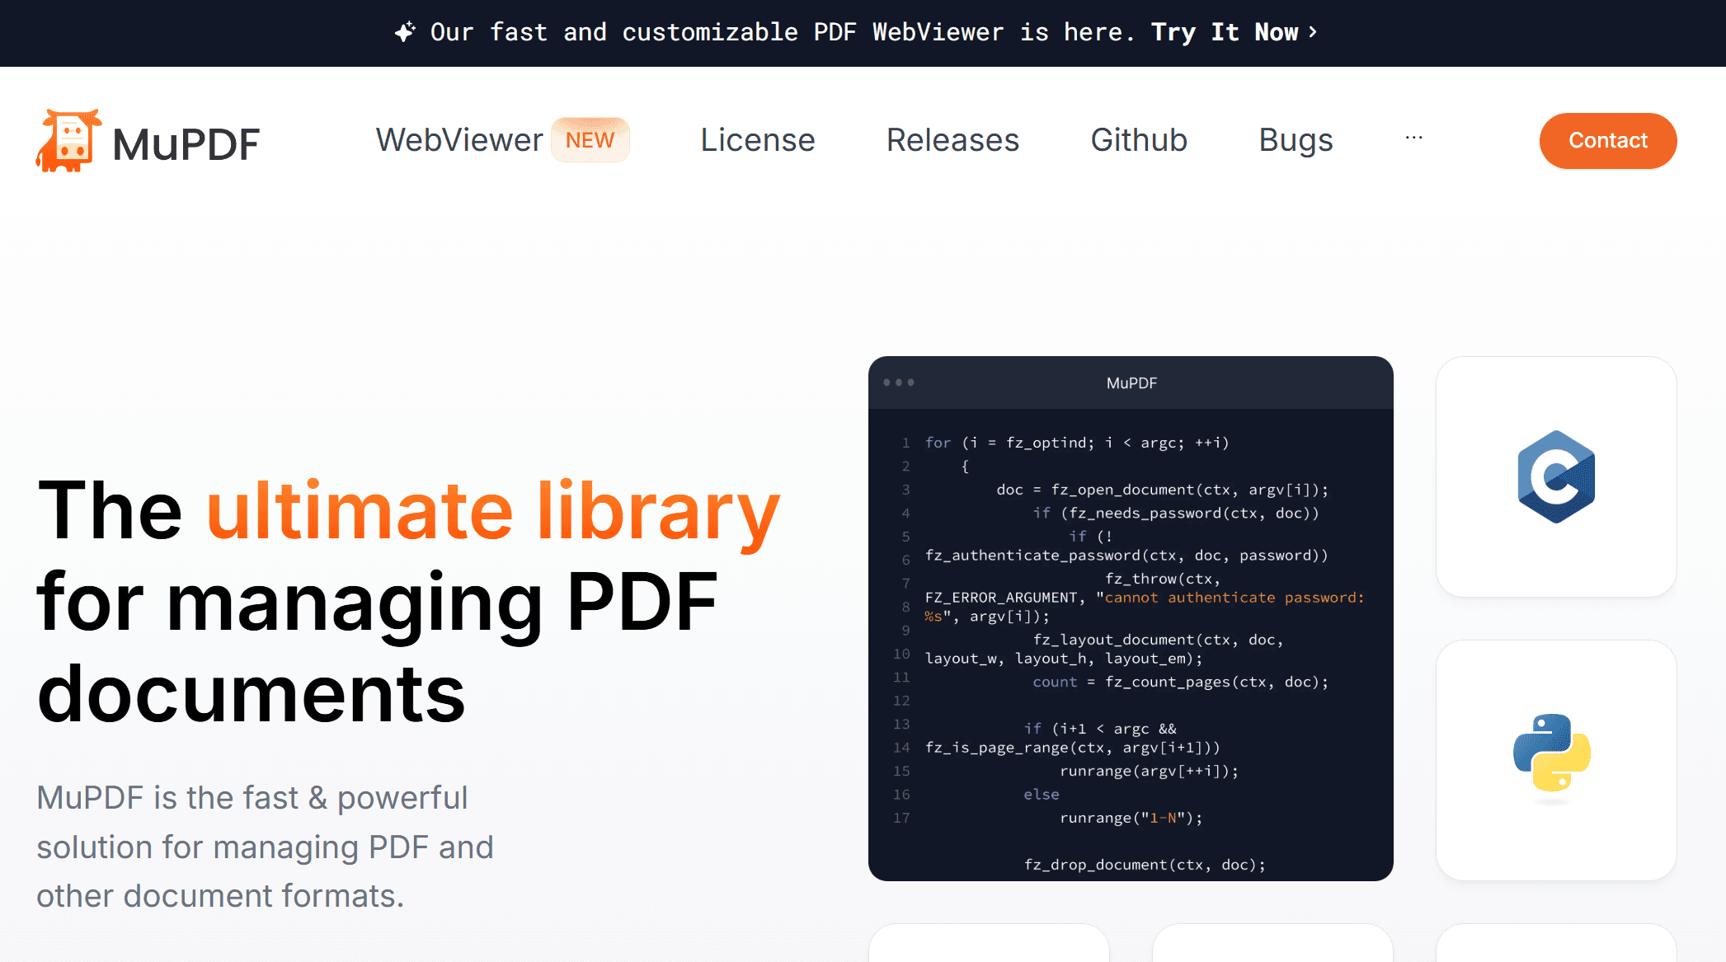The height and width of the screenshot is (962, 1726).
Task: Click the orange Contact button
Action: [1608, 141]
